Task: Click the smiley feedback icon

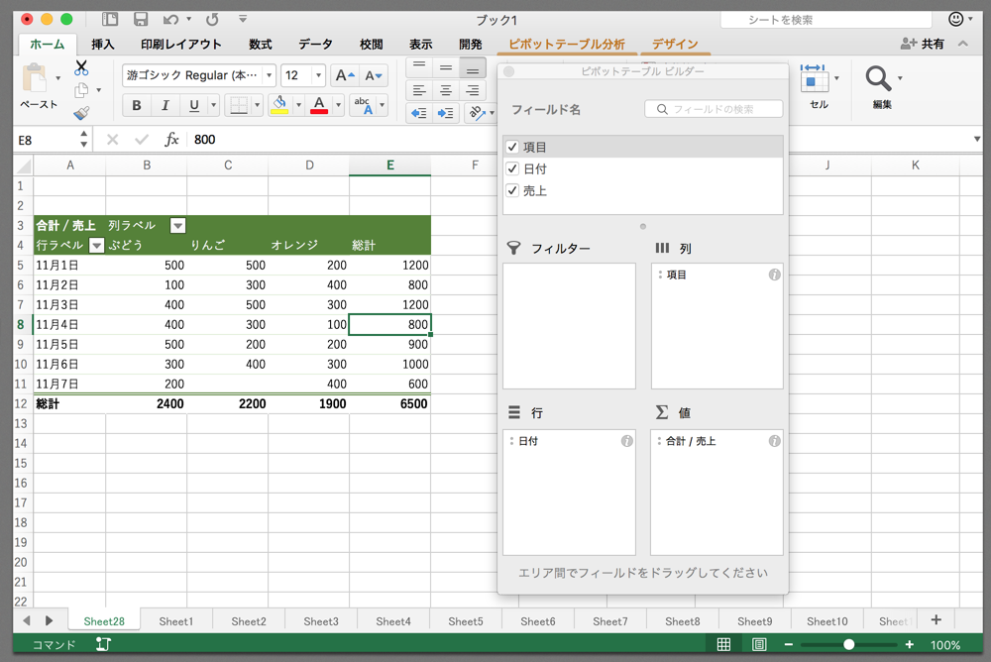Action: point(955,19)
